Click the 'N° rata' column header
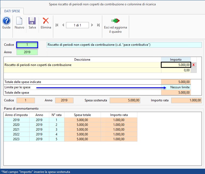Screen dimensions: 205x174 coord(56,115)
